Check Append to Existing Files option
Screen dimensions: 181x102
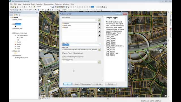[x=63, y=57]
